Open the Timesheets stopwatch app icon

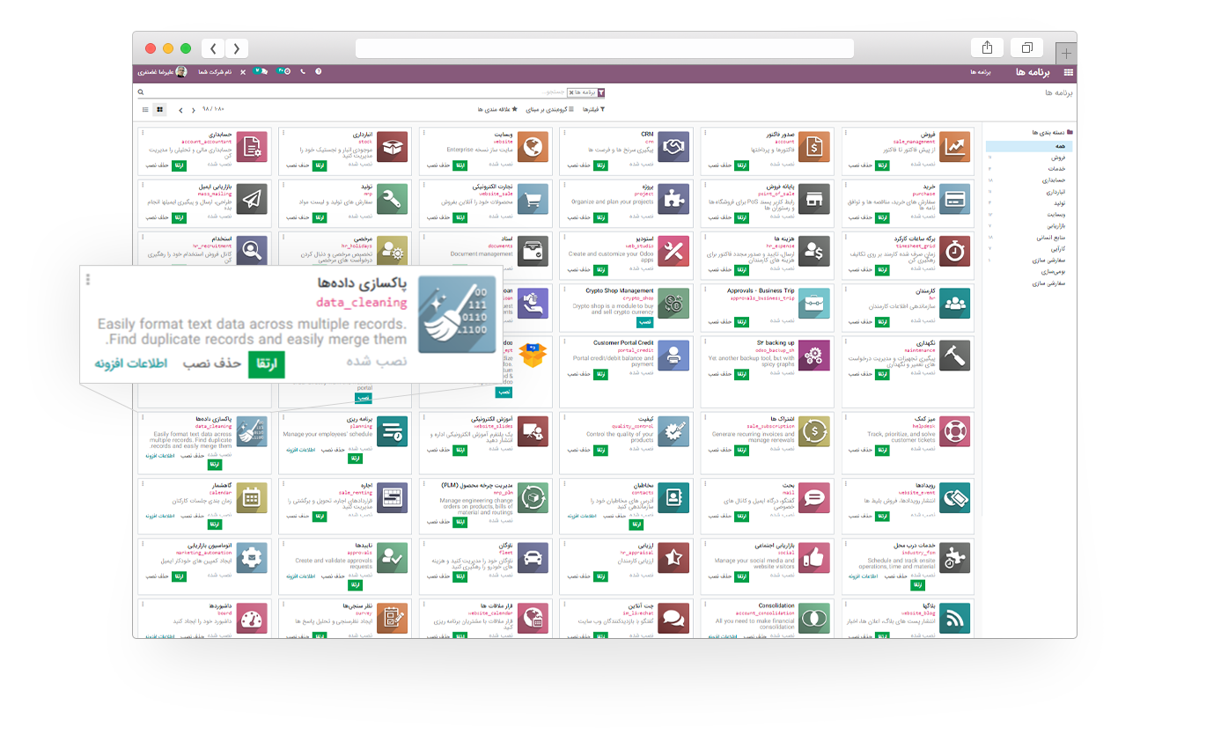pyautogui.click(x=954, y=251)
